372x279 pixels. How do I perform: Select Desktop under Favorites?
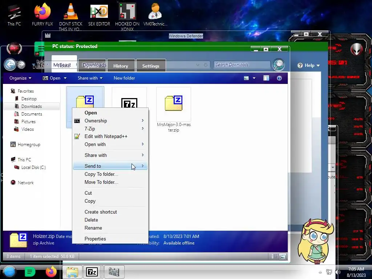click(29, 99)
